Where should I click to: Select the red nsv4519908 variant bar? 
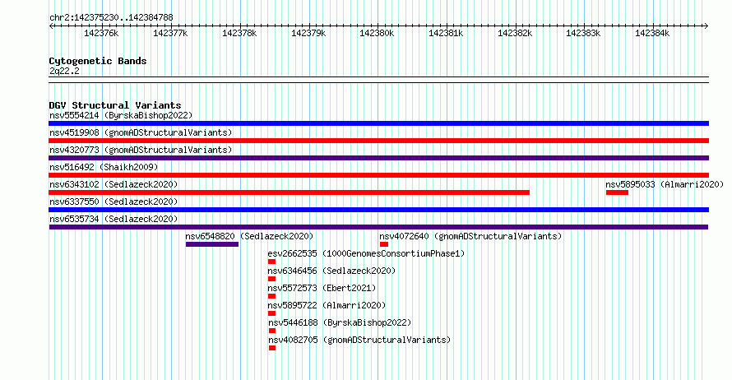tap(378, 141)
